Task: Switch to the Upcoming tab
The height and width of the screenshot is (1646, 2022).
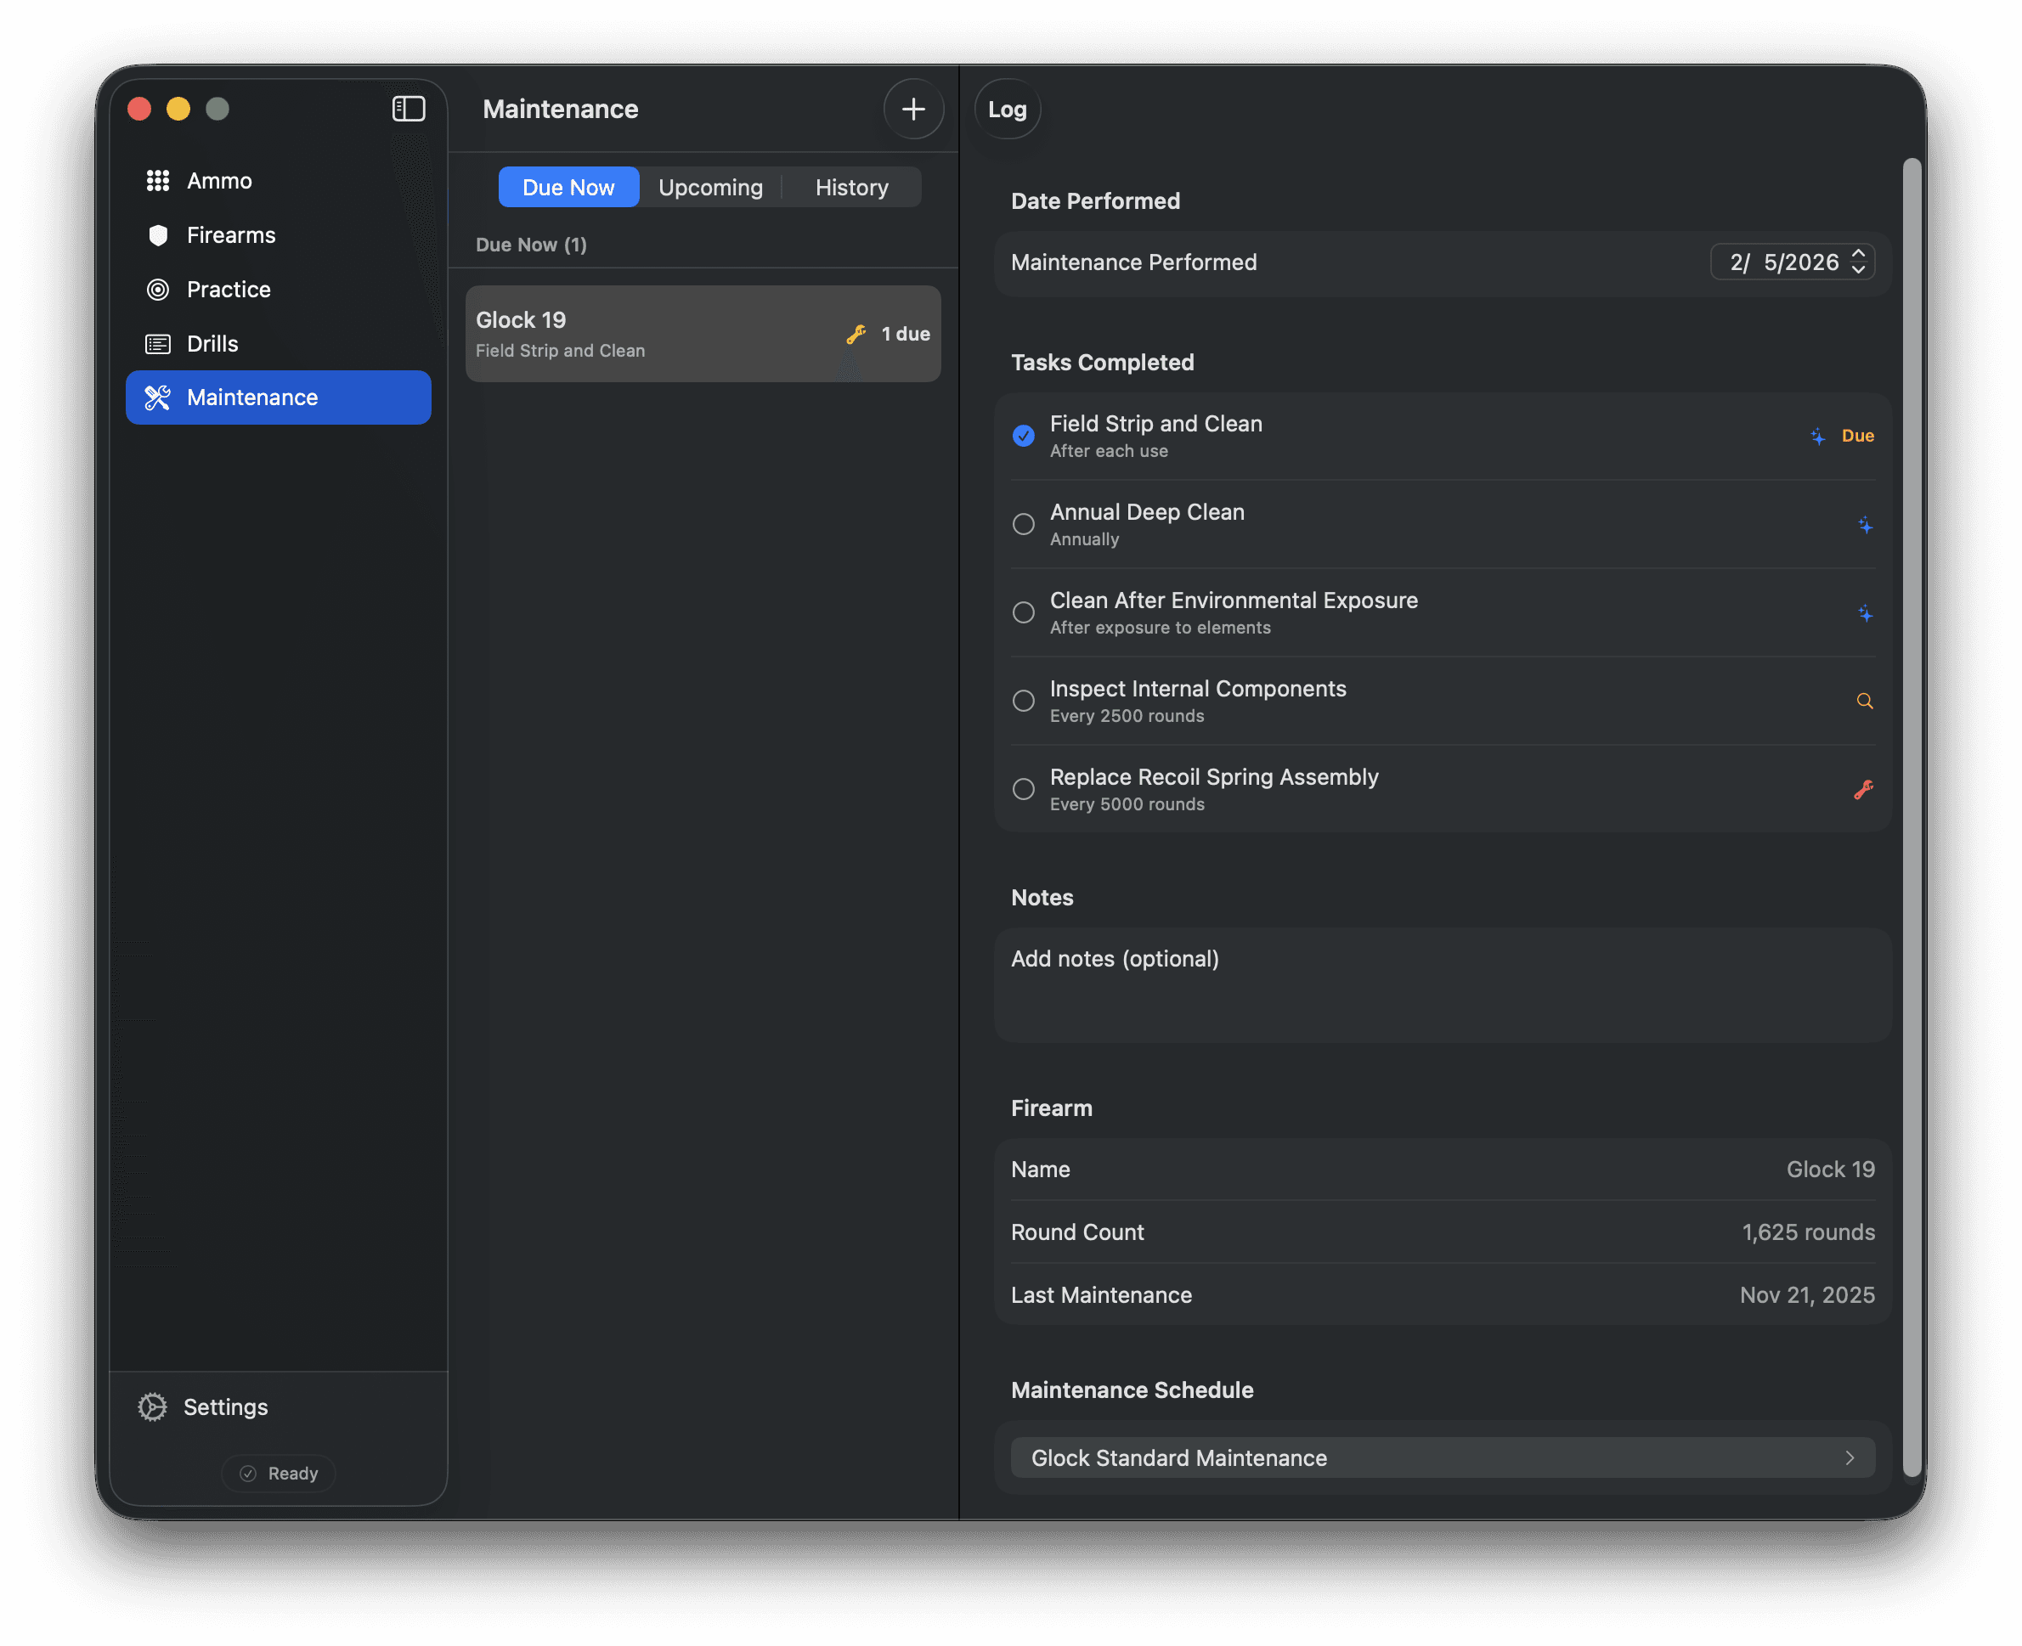Action: pyautogui.click(x=709, y=187)
